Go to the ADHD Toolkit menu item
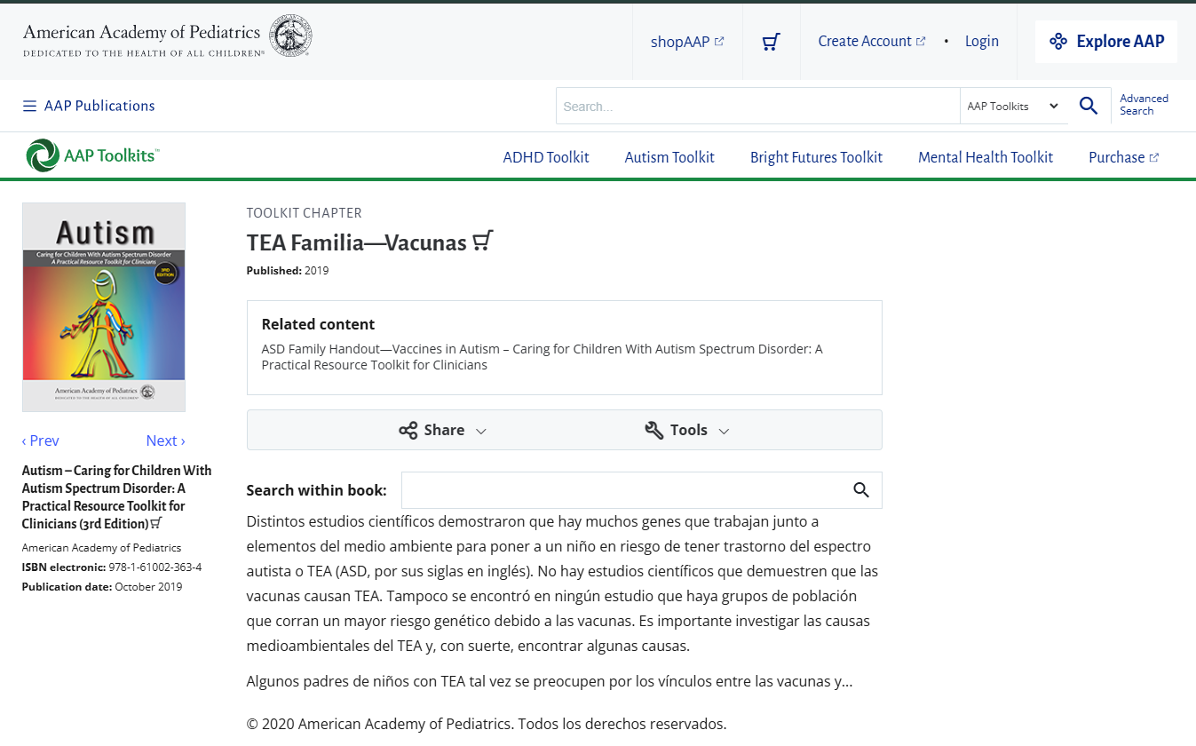The height and width of the screenshot is (746, 1196). pyautogui.click(x=546, y=157)
